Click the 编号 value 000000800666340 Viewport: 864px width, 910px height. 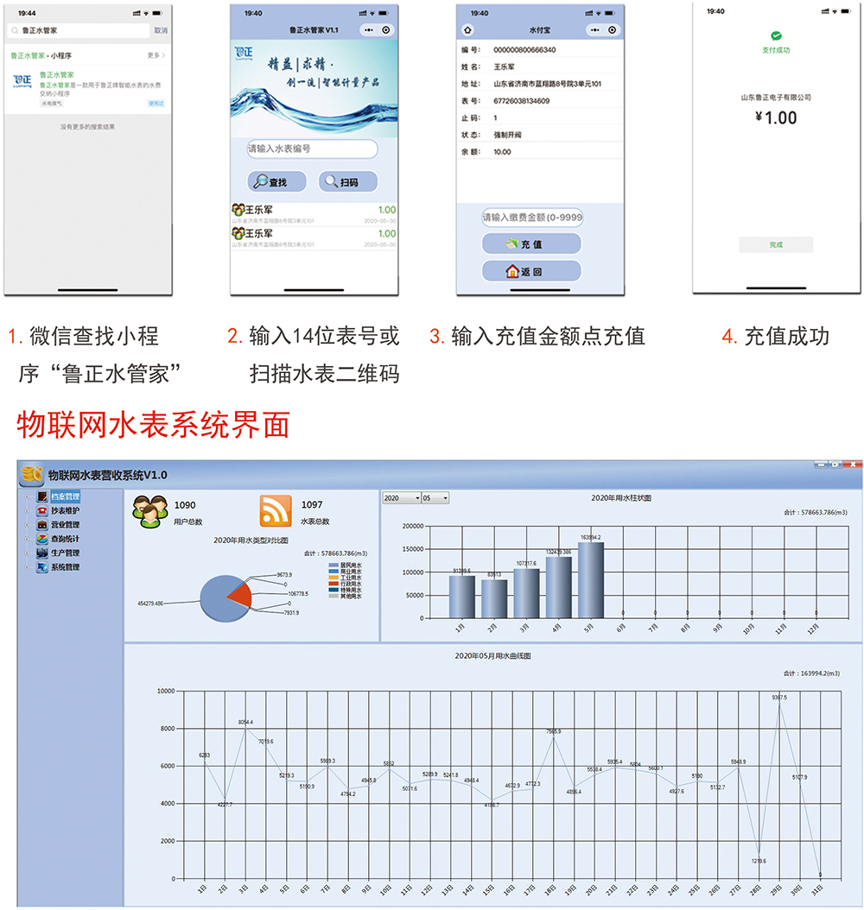pyautogui.click(x=524, y=50)
